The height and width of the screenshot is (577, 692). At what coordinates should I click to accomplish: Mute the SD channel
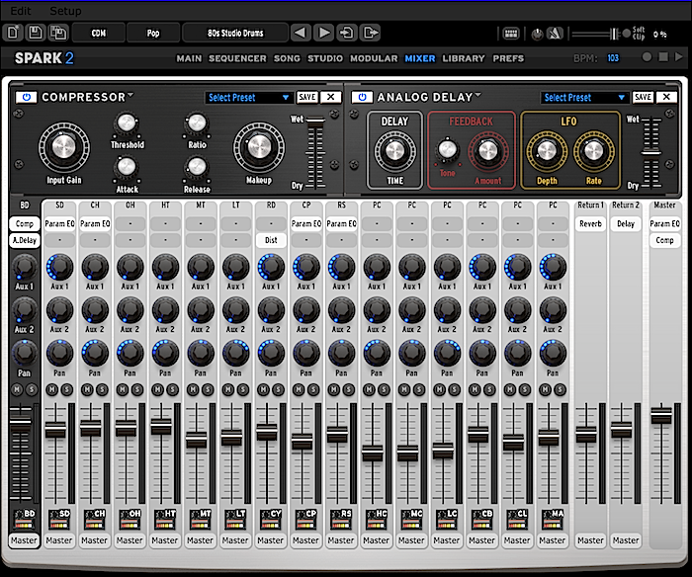pos(52,390)
